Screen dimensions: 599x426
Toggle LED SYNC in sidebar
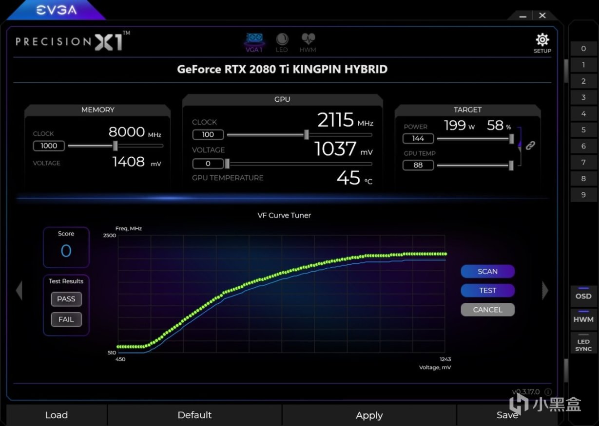583,344
